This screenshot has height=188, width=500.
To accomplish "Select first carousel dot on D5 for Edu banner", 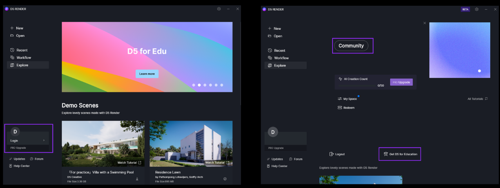I will coord(194,85).
